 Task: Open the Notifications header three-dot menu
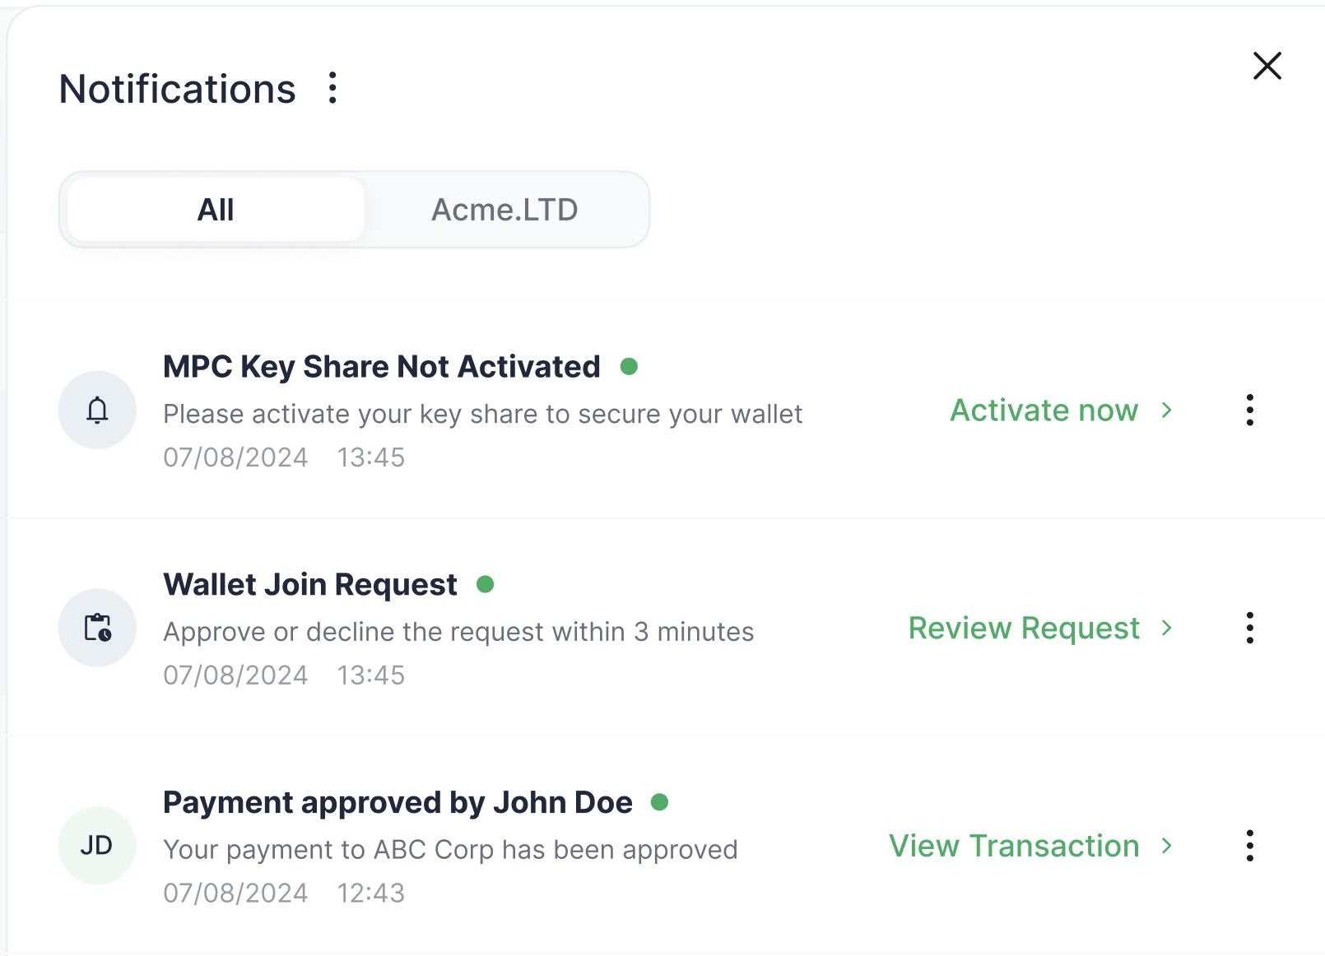point(332,88)
